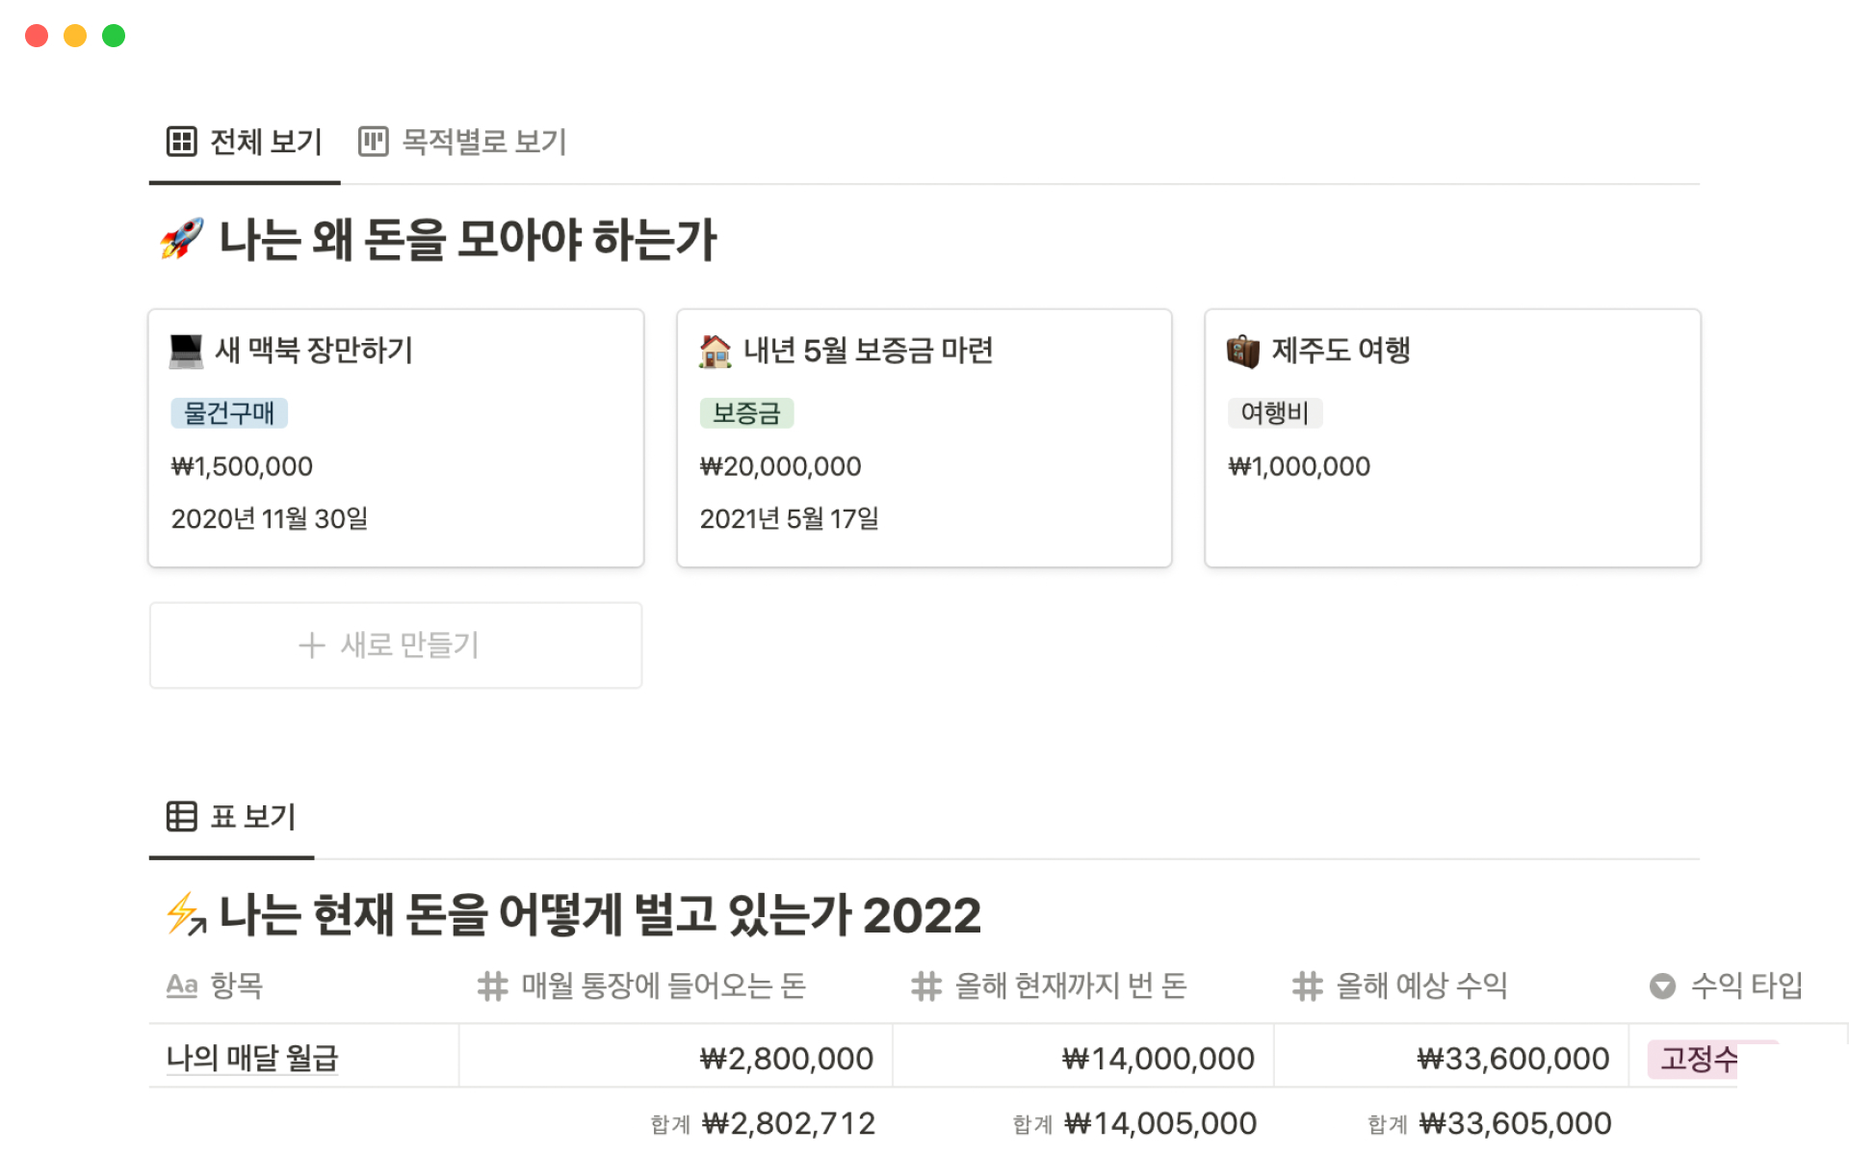Click the suitcase icon on the Jeju trip card
Image resolution: width=1849 pixels, height=1156 pixels.
tap(1242, 351)
